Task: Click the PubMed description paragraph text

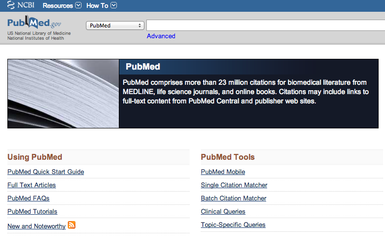Action: coord(246,92)
